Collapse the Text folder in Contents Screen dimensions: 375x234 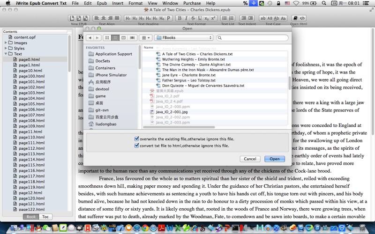tap(6, 54)
